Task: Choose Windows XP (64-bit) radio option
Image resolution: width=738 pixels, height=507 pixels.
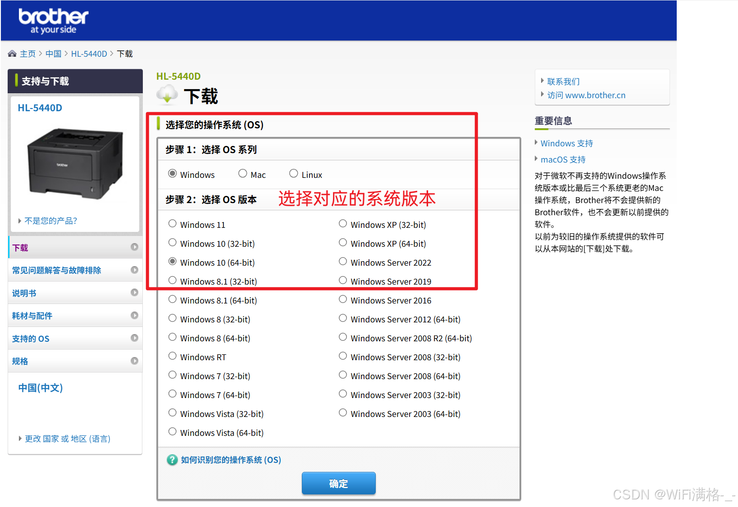Action: (x=343, y=242)
